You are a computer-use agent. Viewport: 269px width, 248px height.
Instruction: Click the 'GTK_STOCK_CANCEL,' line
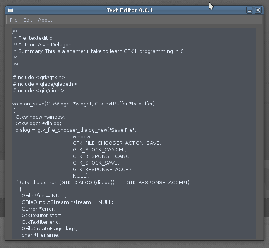point(99,150)
